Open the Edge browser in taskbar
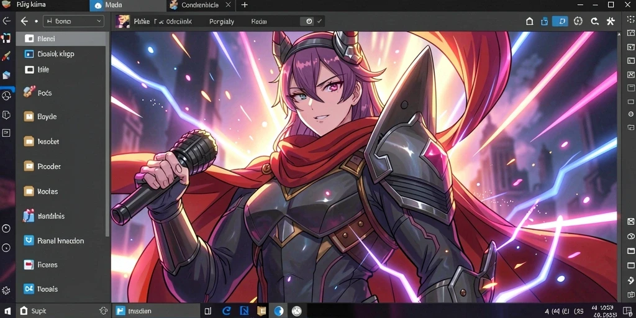This screenshot has height=318, width=636. 227,311
